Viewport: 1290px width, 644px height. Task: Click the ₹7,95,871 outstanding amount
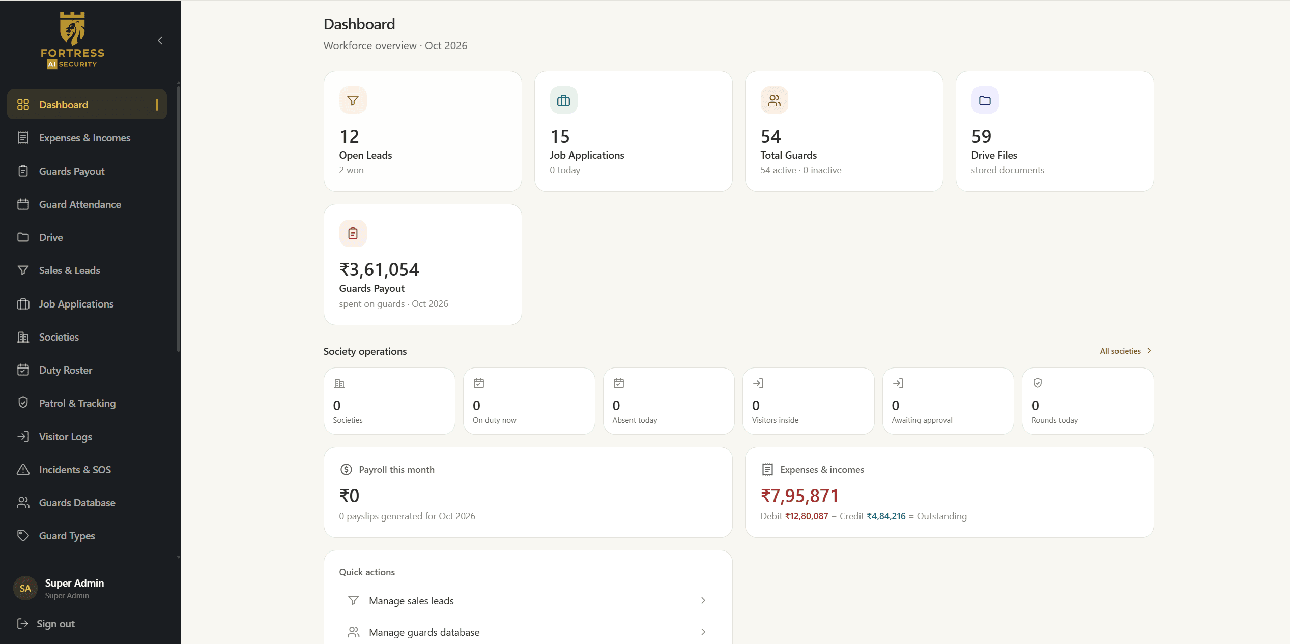tap(799, 496)
